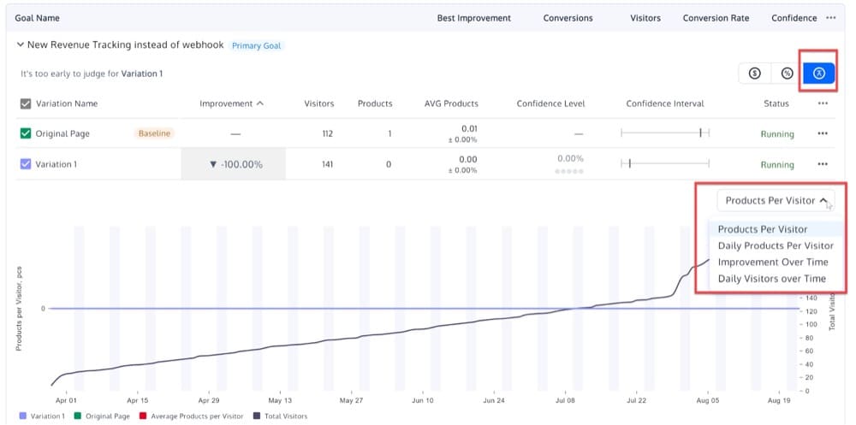856x425 pixels.
Task: Uncheck the Variation 1 checkbox
Action: click(x=26, y=164)
